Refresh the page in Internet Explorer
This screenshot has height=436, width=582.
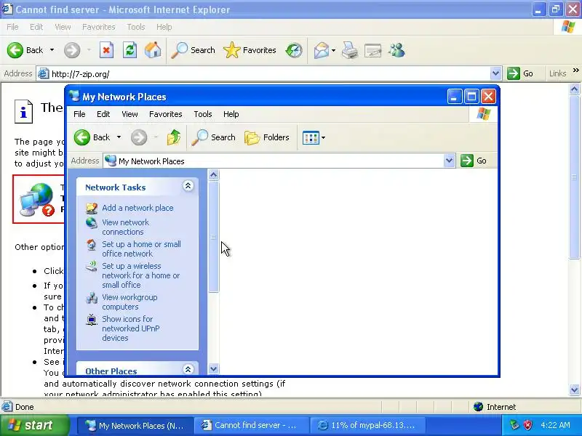pyautogui.click(x=129, y=50)
